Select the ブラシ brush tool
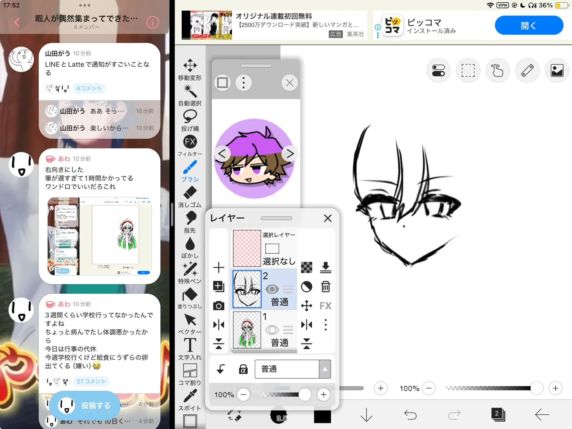This screenshot has height=429, width=572. point(190,171)
